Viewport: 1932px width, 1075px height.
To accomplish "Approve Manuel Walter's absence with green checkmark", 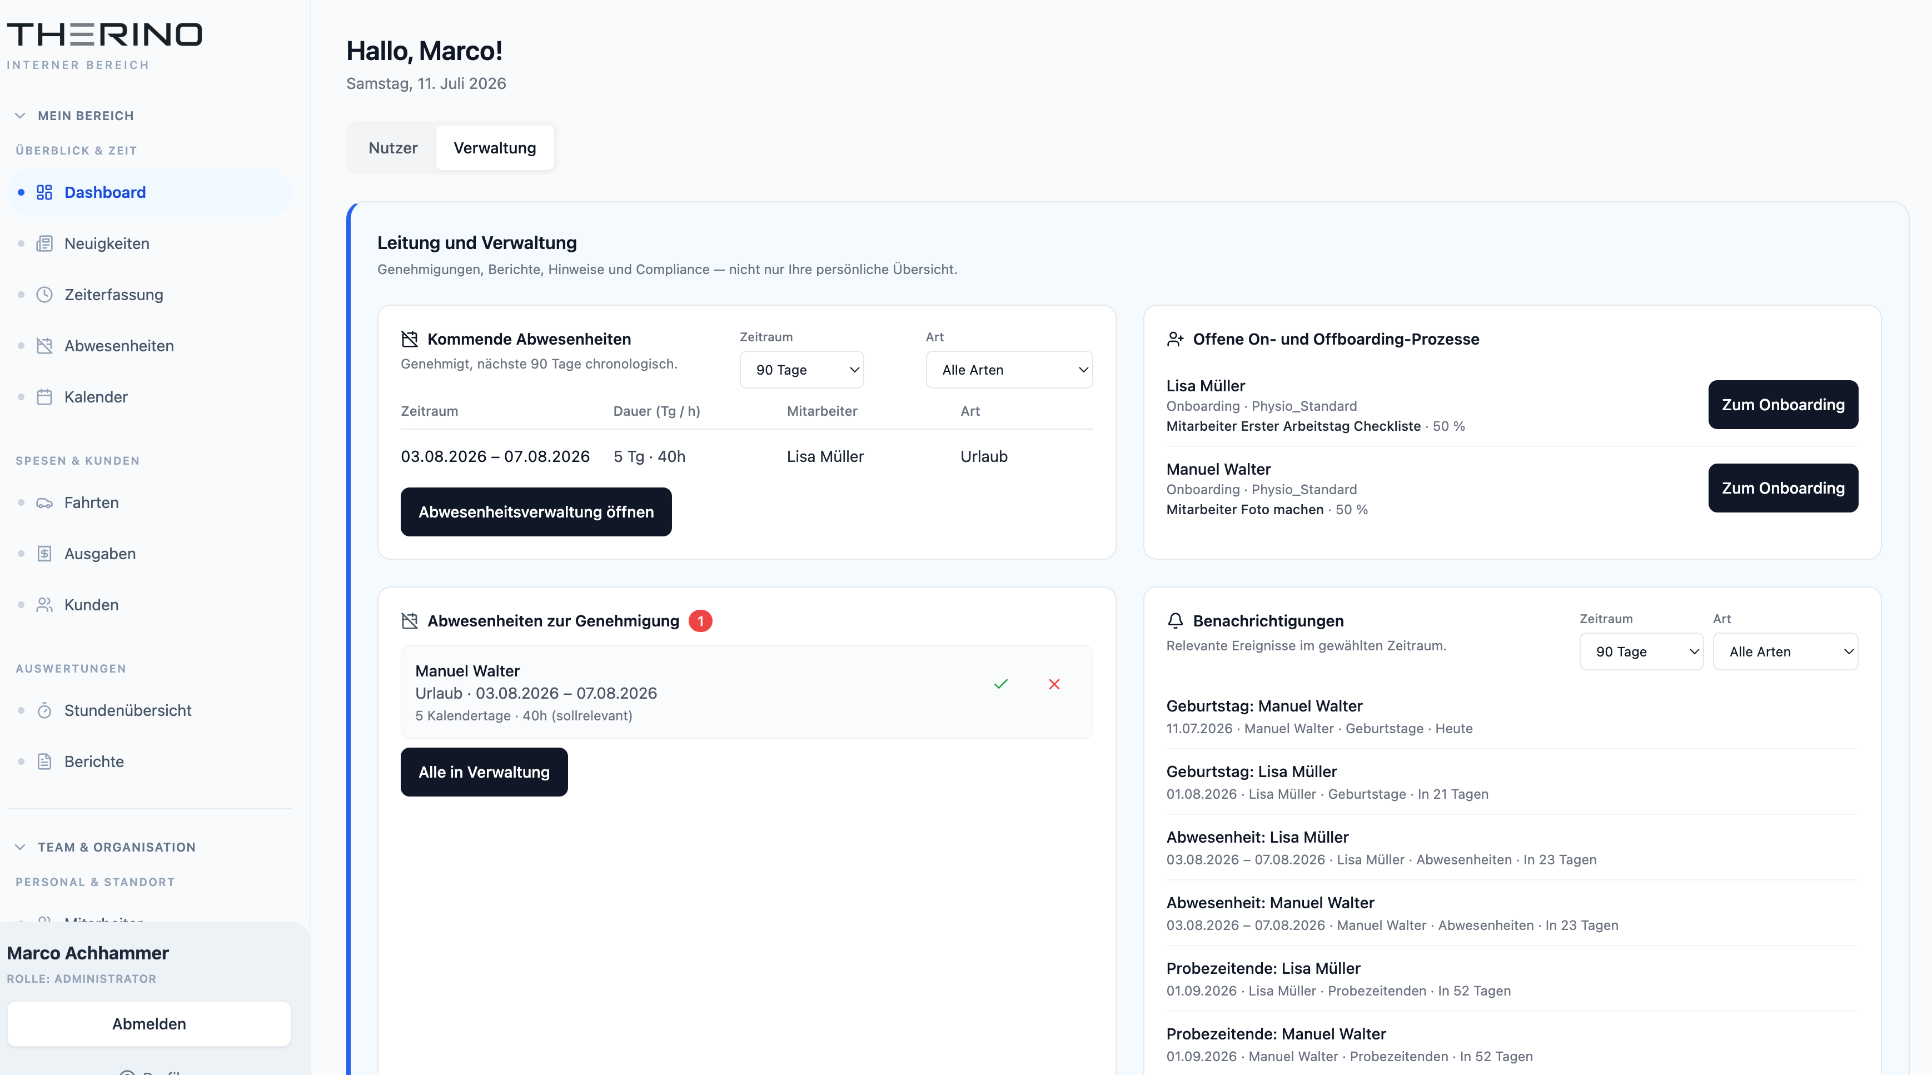I will pyautogui.click(x=1000, y=684).
